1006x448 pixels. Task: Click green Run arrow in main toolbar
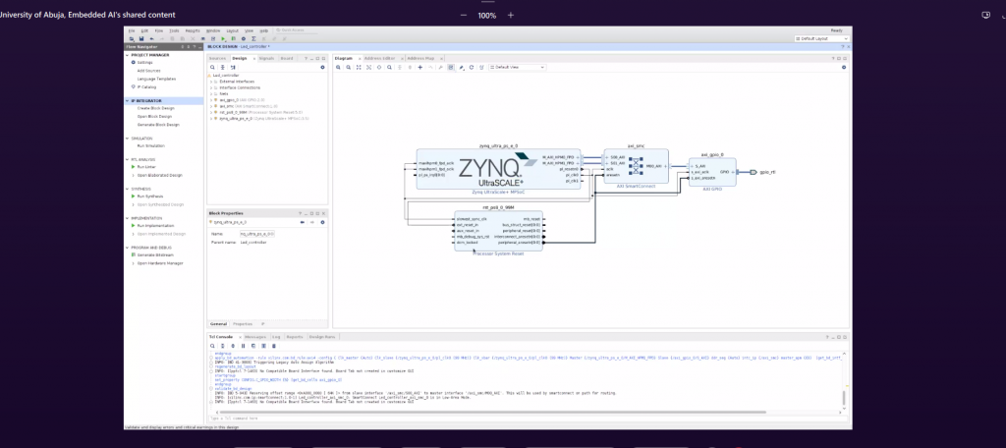(x=223, y=38)
